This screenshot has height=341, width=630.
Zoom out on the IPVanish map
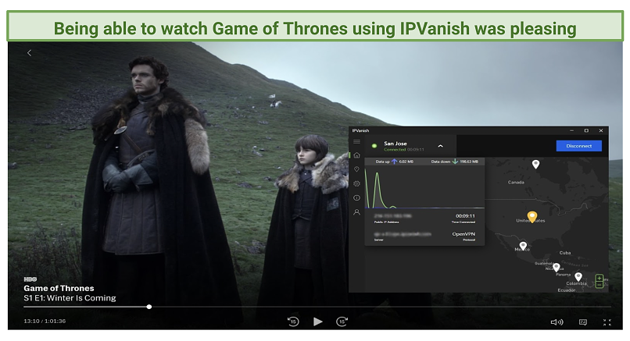pyautogui.click(x=599, y=285)
